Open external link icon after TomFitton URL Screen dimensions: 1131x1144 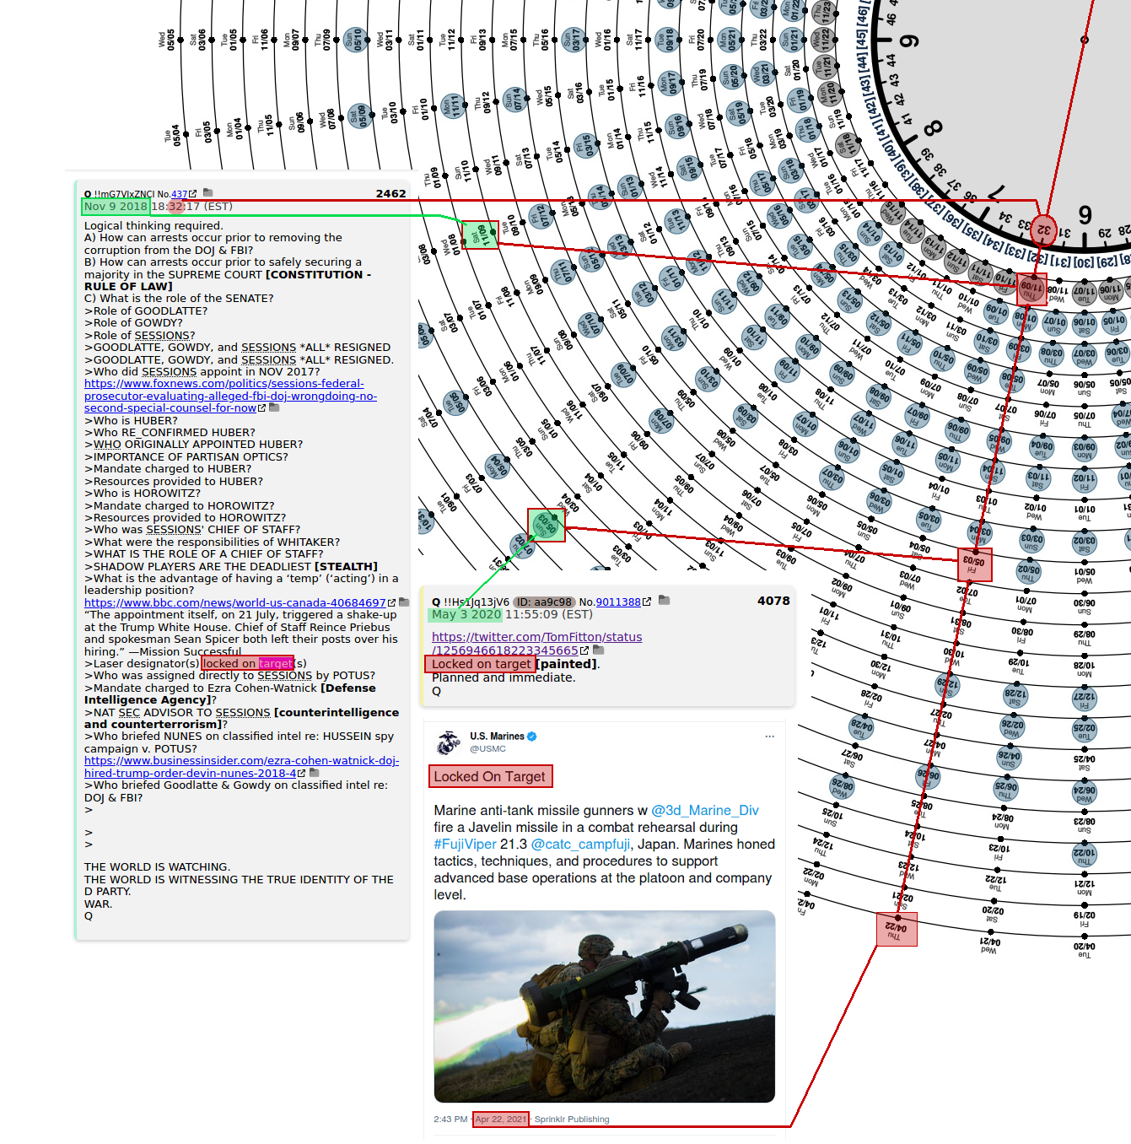[x=584, y=651]
